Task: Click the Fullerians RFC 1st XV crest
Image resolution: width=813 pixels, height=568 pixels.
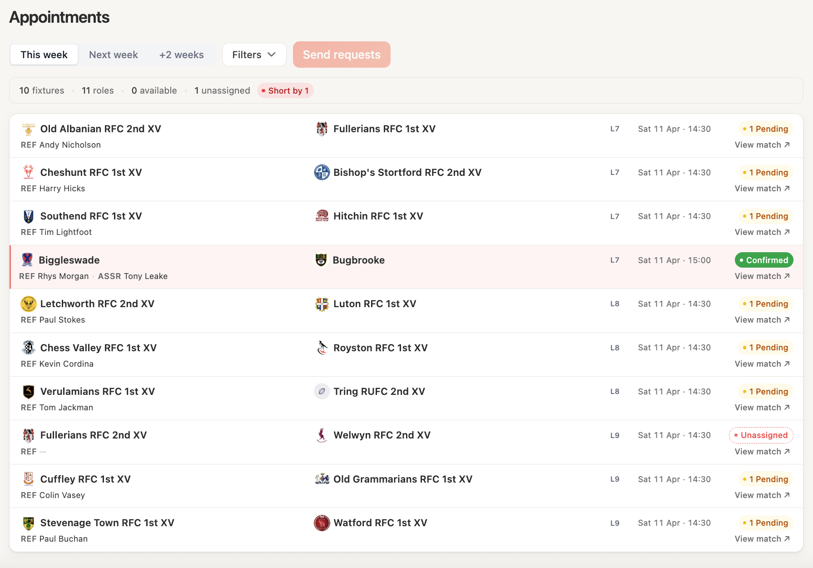Action: tap(322, 129)
